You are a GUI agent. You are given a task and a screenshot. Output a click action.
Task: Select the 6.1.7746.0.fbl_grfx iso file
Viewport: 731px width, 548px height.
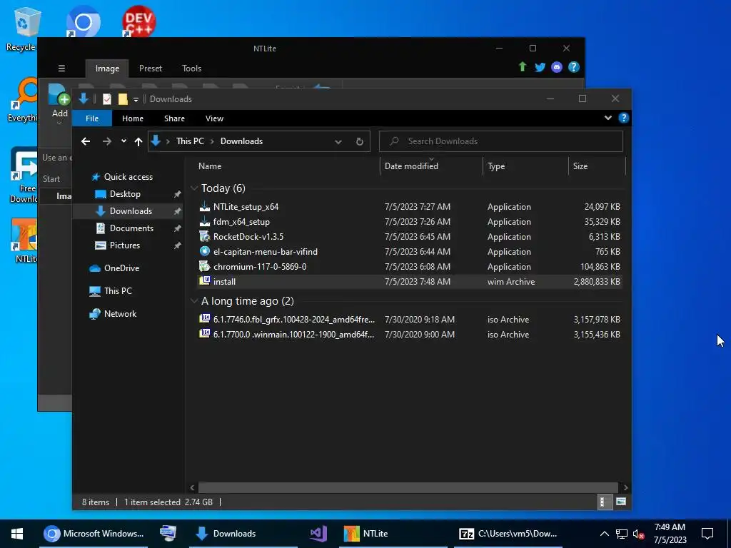[409, 320]
